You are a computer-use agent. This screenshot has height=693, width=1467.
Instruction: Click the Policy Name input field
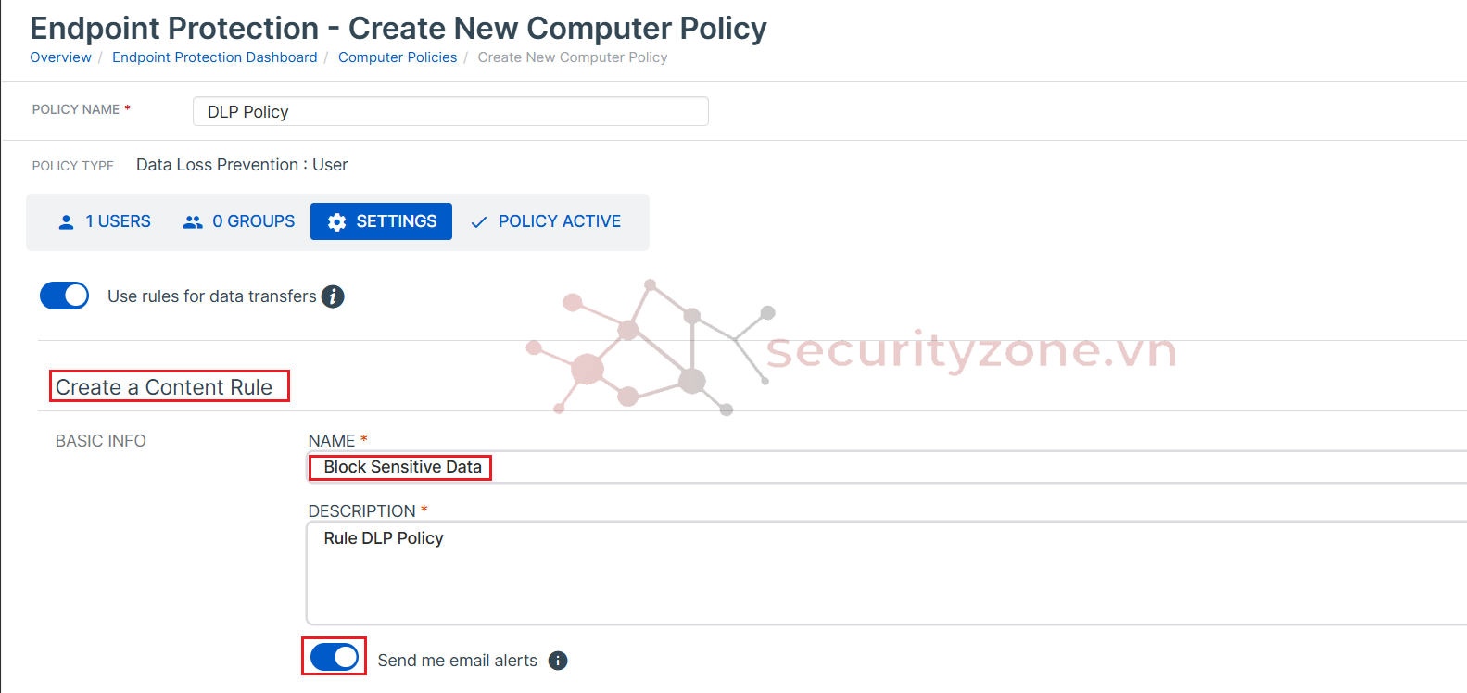tap(450, 111)
